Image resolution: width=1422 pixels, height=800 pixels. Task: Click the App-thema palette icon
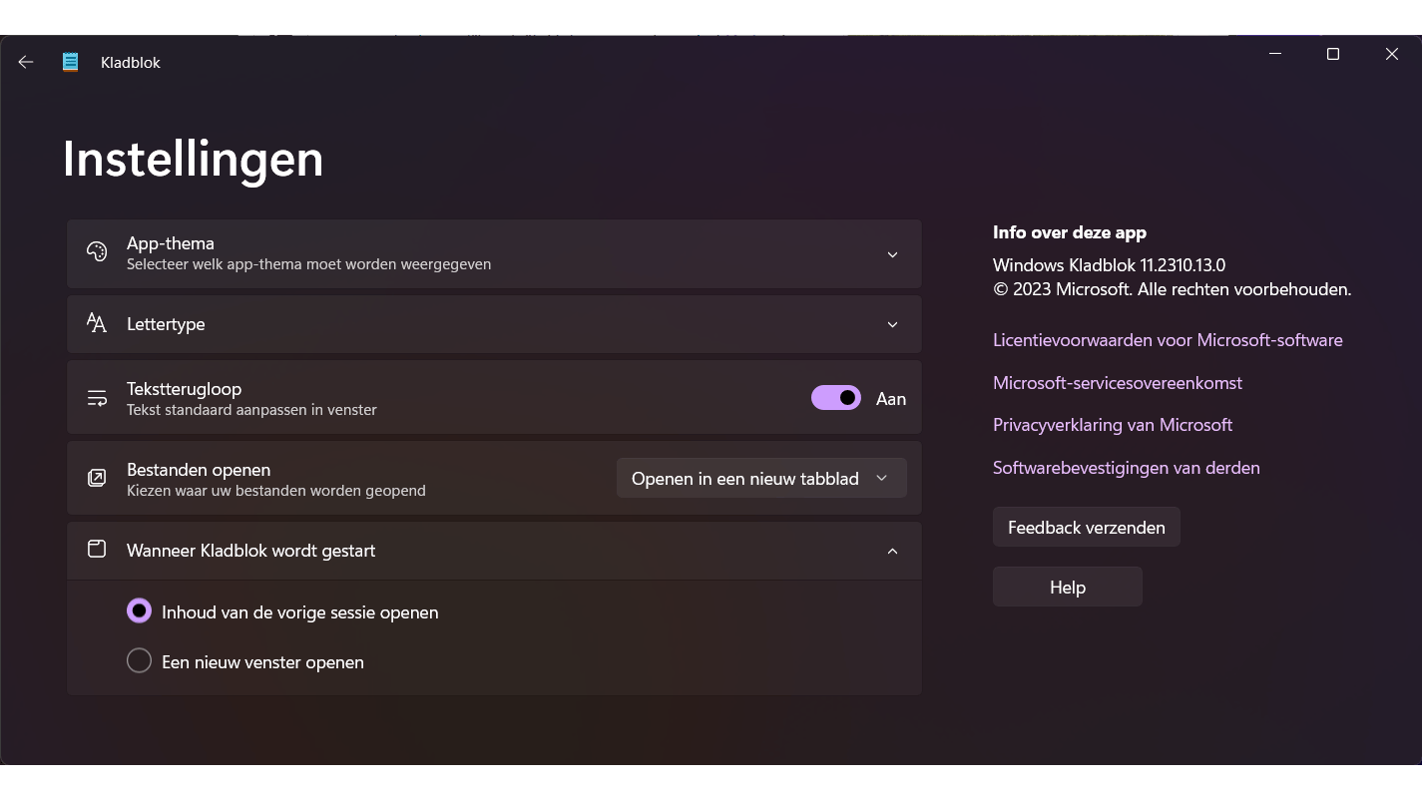97,252
